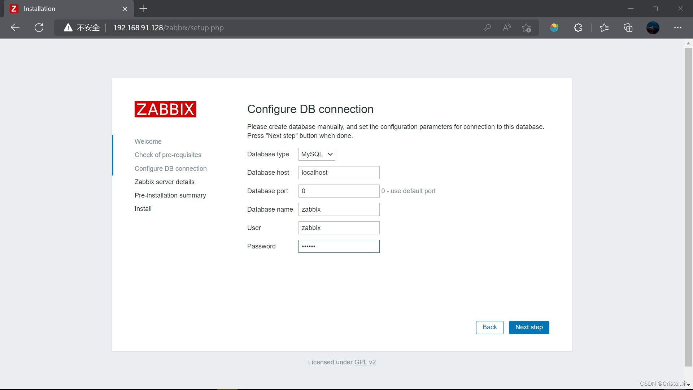
Task: Click the Next step button
Action: [529, 327]
